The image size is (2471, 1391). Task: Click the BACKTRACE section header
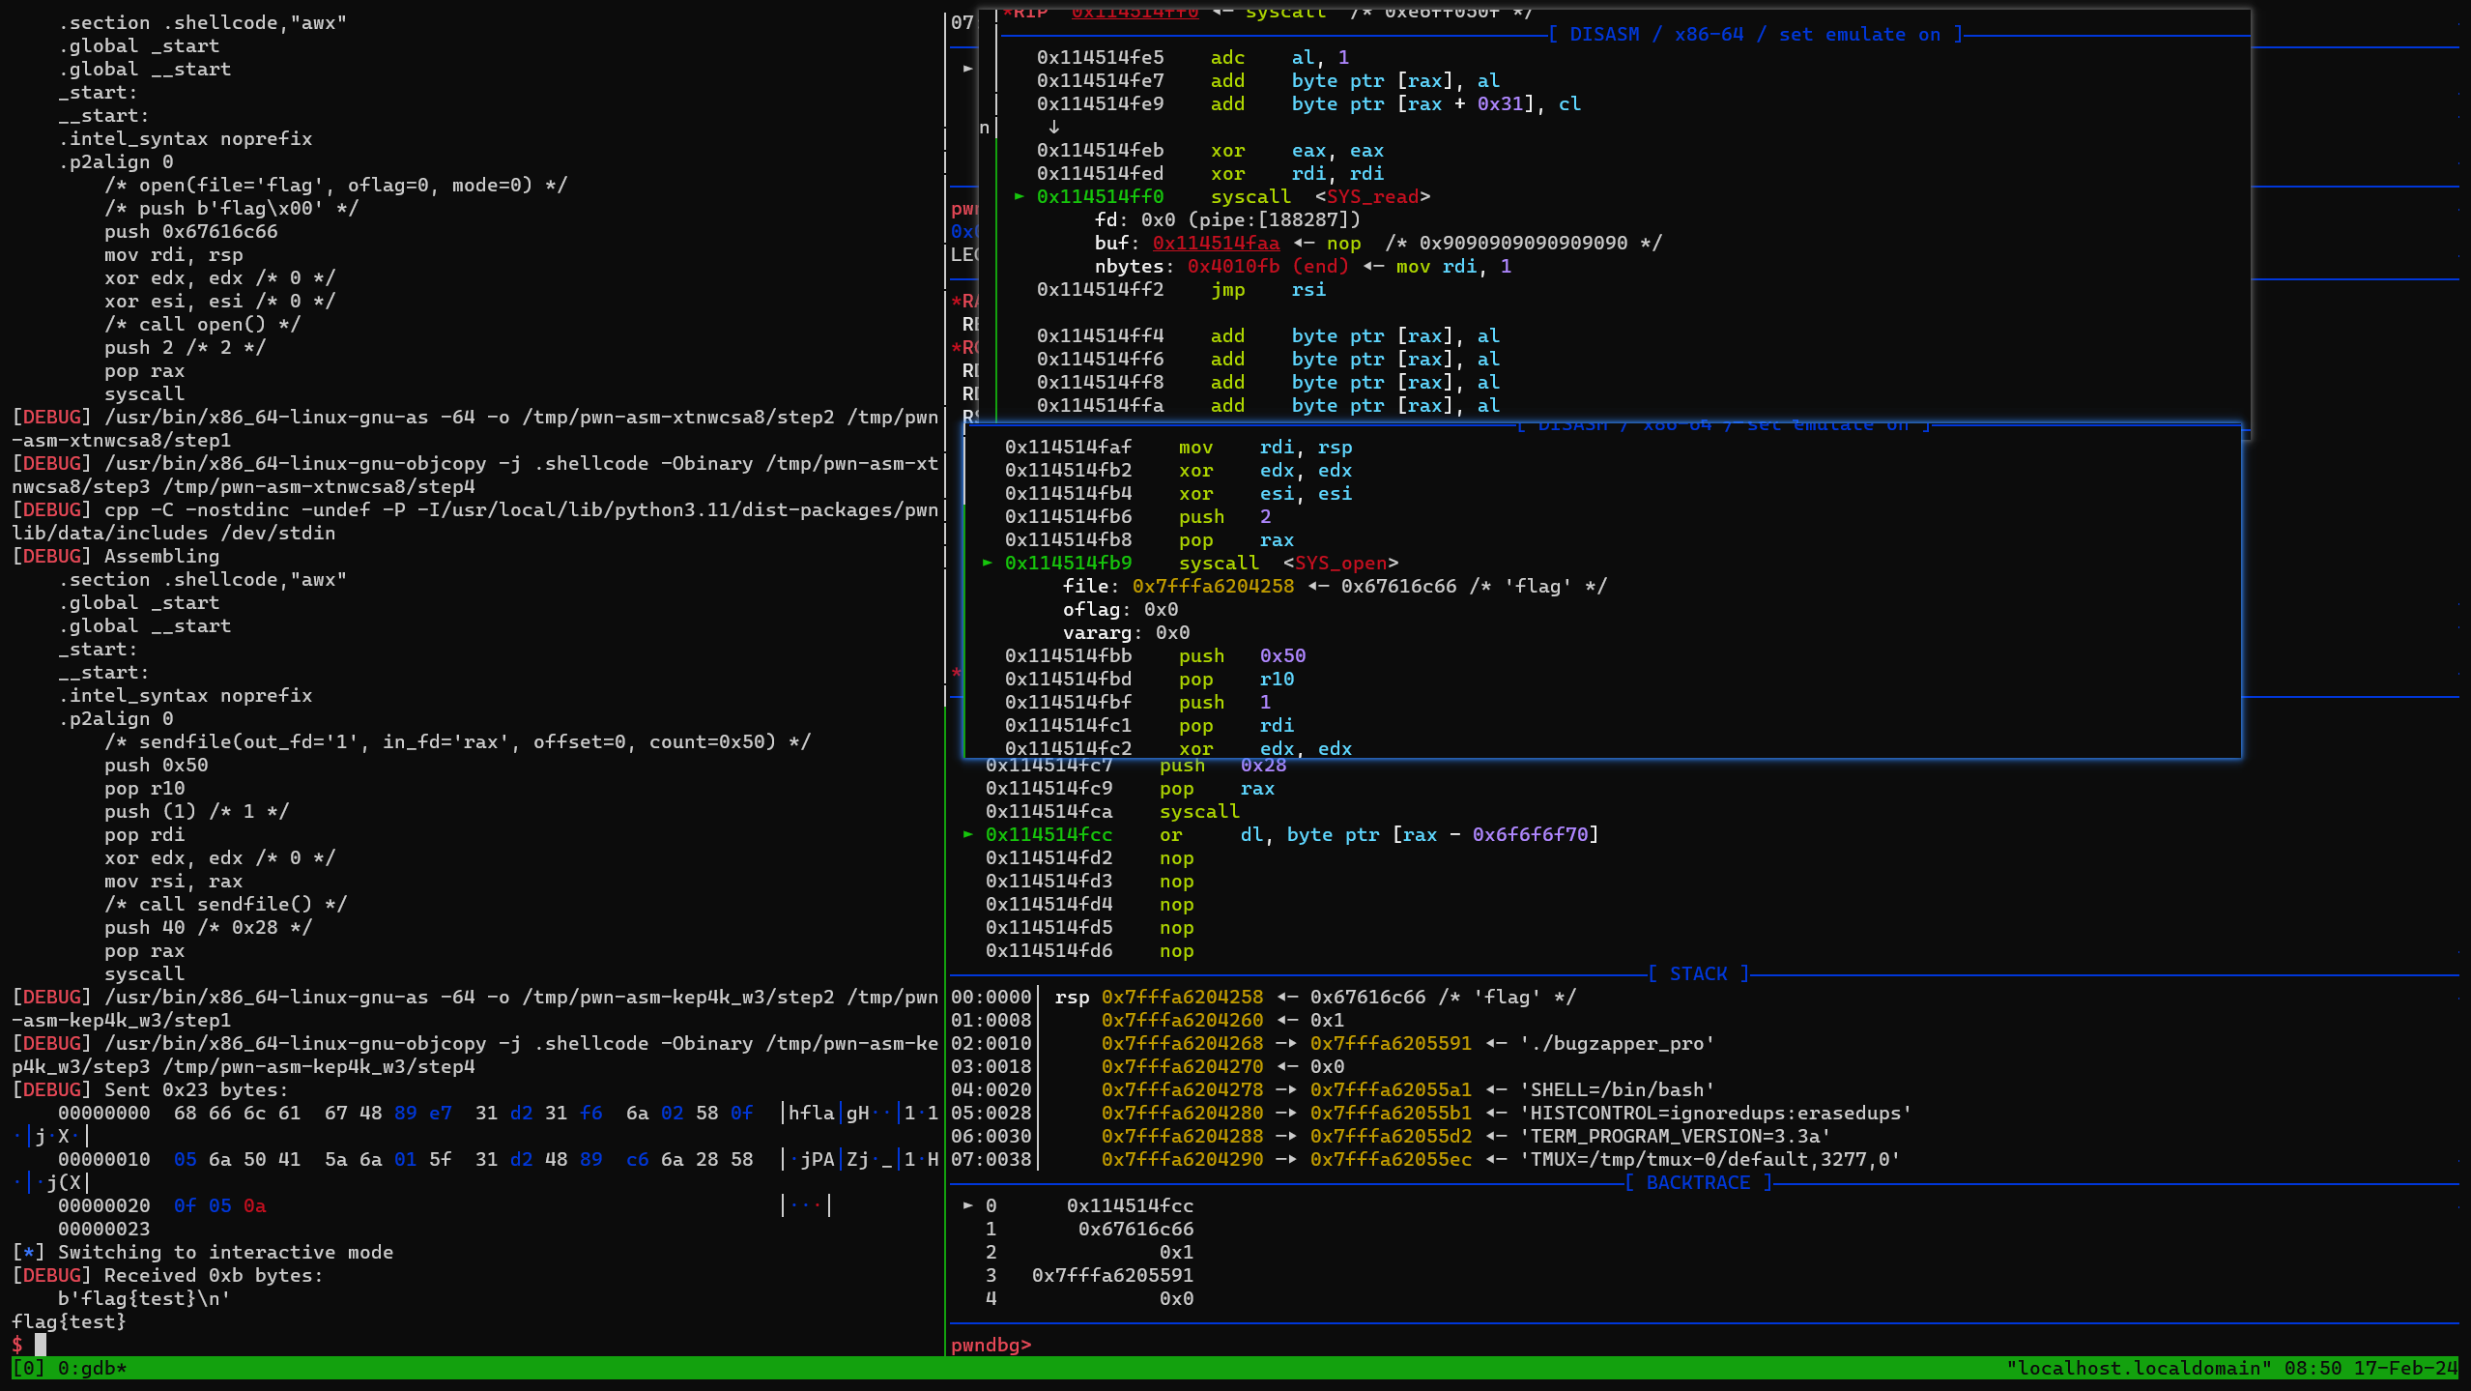(1698, 1182)
